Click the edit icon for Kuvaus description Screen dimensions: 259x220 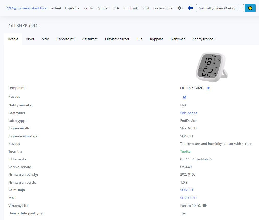[185, 97]
